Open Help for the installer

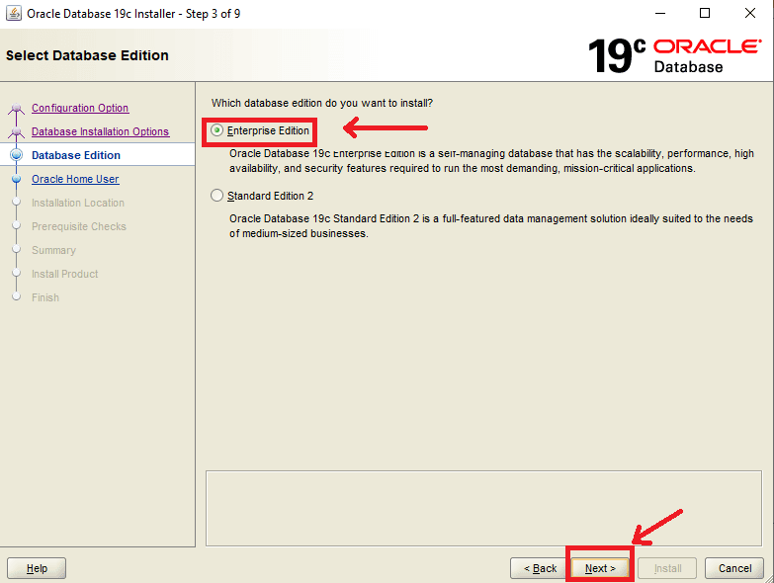37,568
